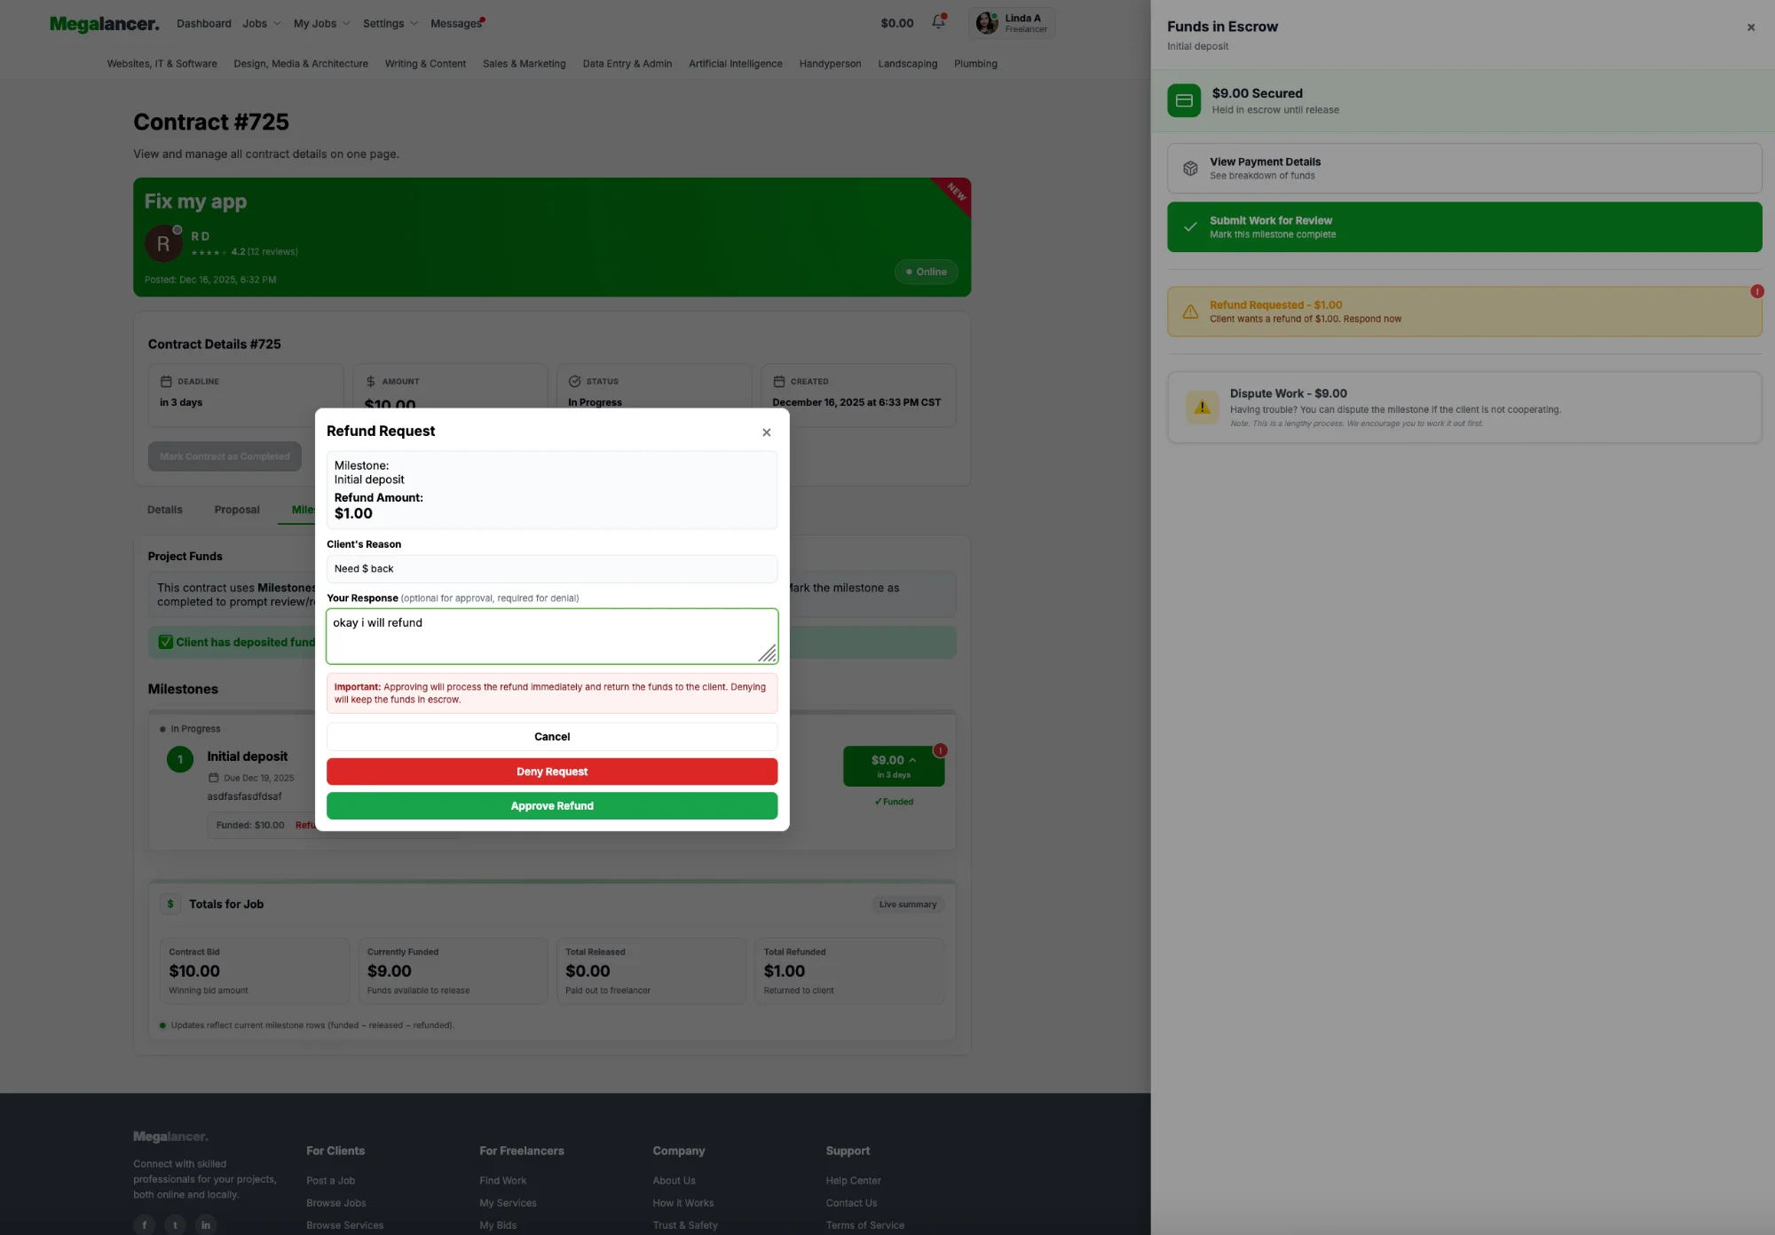
Task: Open the notifications bell
Action: [x=938, y=23]
